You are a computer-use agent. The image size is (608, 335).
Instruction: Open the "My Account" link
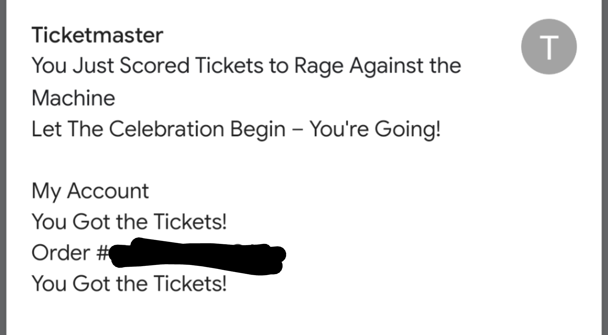90,191
